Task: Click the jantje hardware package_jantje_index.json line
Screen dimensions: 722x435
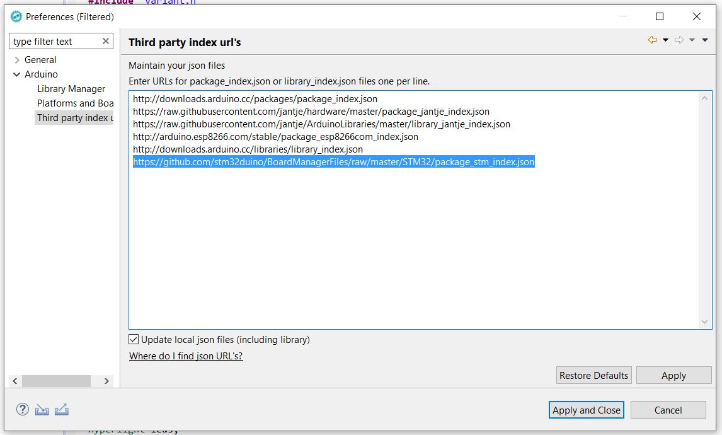Action: (x=311, y=112)
